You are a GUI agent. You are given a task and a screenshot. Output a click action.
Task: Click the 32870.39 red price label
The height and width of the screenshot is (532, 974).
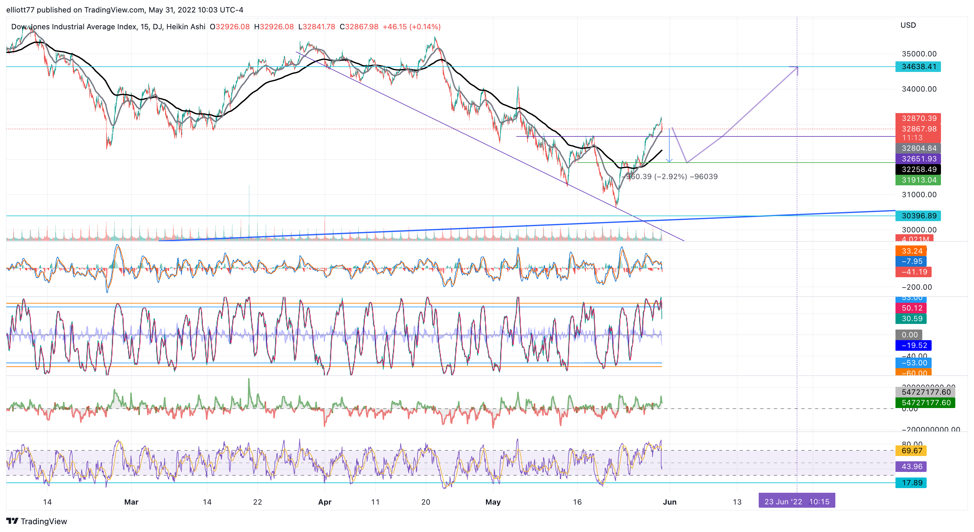(x=918, y=118)
